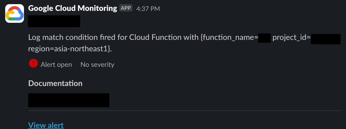Click the redacted project_id value
346x129 pixels.
coord(326,39)
